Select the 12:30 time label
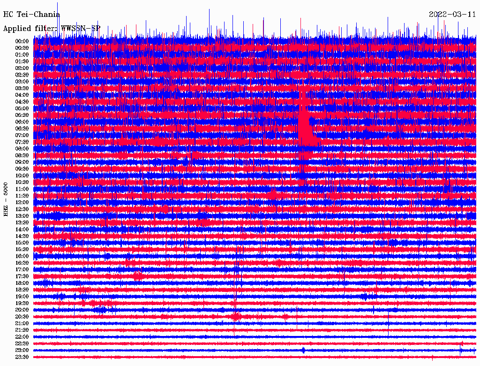The image size is (480, 366). [22, 209]
